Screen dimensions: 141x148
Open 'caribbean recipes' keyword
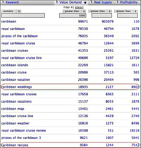point(15,145)
